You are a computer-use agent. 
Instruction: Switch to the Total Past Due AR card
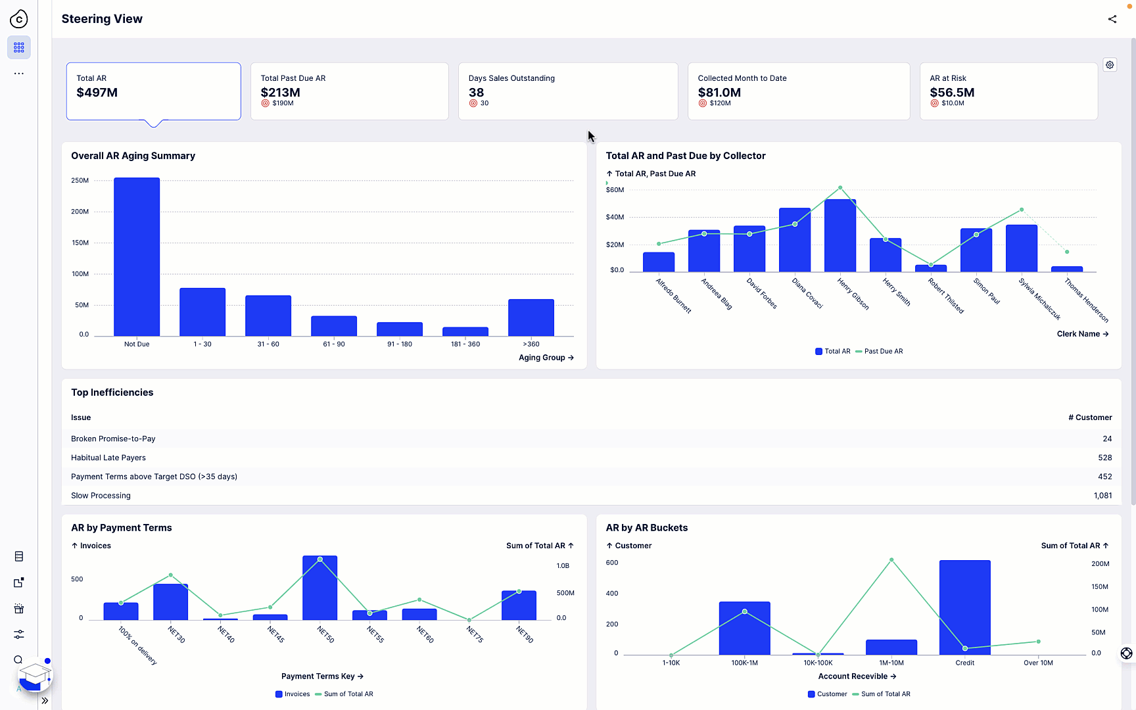349,91
